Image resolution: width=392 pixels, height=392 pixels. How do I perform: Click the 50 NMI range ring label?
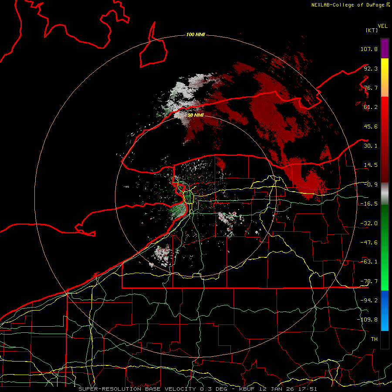(x=196, y=115)
